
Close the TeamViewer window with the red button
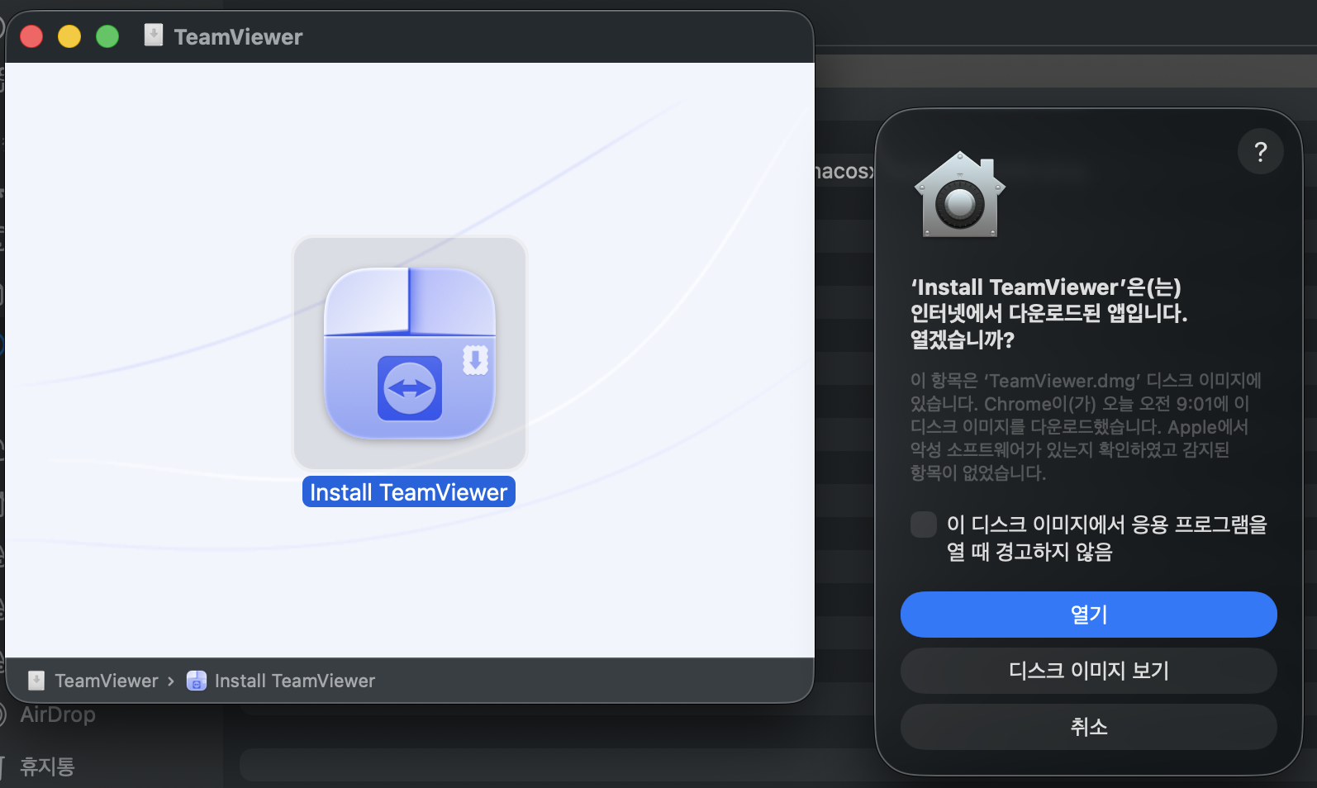click(31, 36)
